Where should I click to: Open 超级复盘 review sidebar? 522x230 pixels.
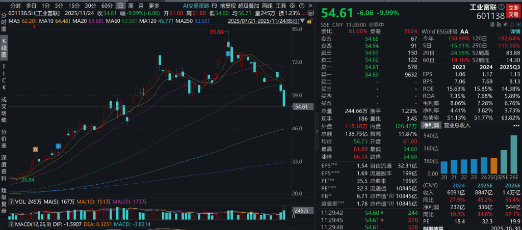pyautogui.click(x=4, y=201)
